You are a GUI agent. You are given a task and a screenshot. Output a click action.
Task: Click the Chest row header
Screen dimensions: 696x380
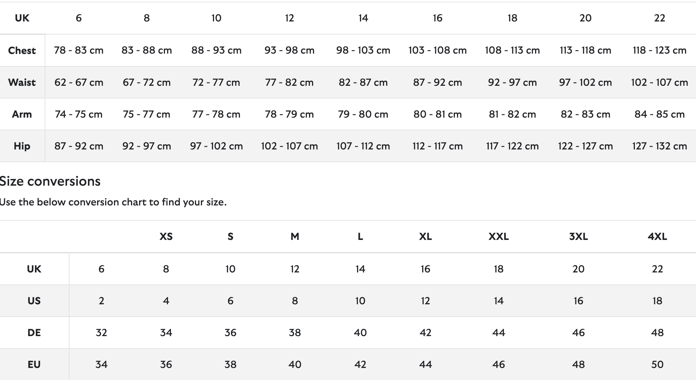pos(22,51)
